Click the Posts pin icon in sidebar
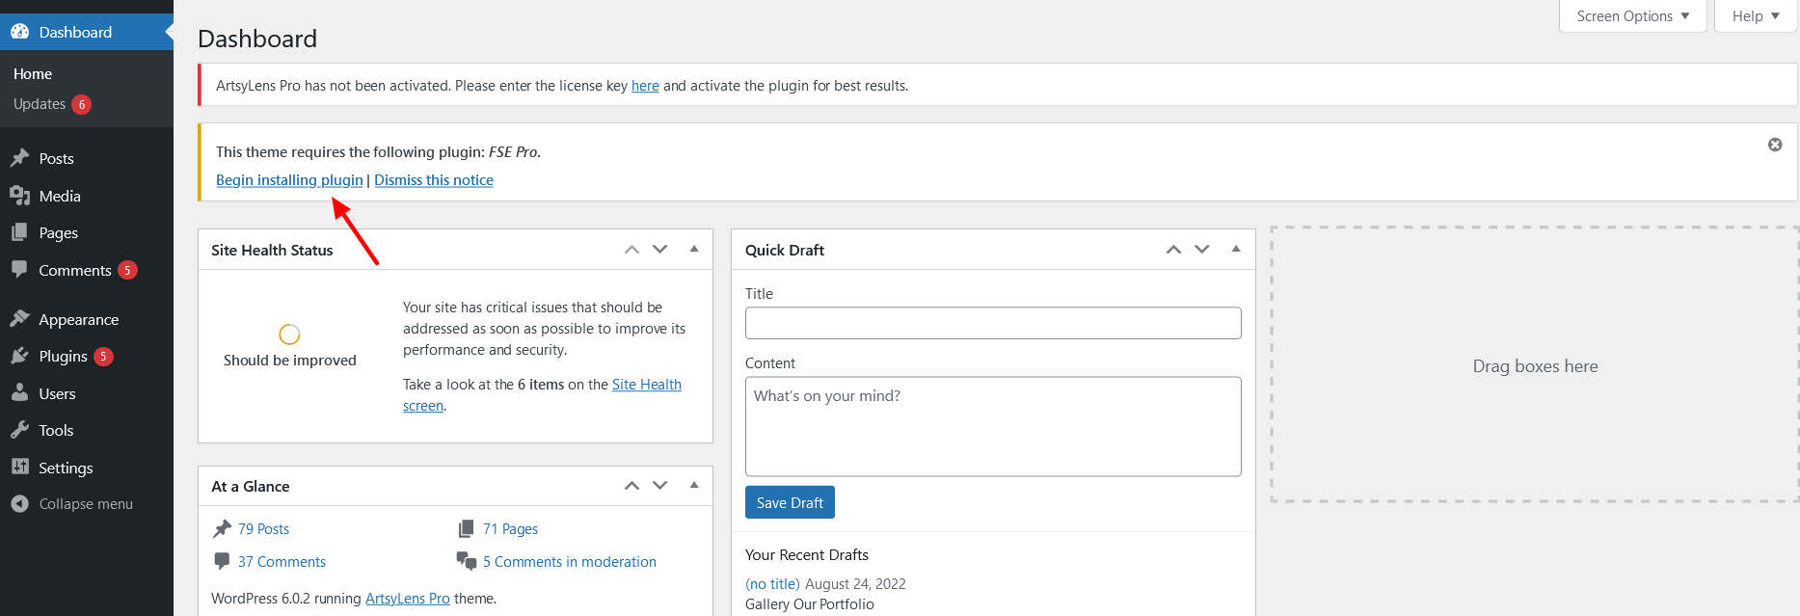The image size is (1800, 616). click(19, 158)
